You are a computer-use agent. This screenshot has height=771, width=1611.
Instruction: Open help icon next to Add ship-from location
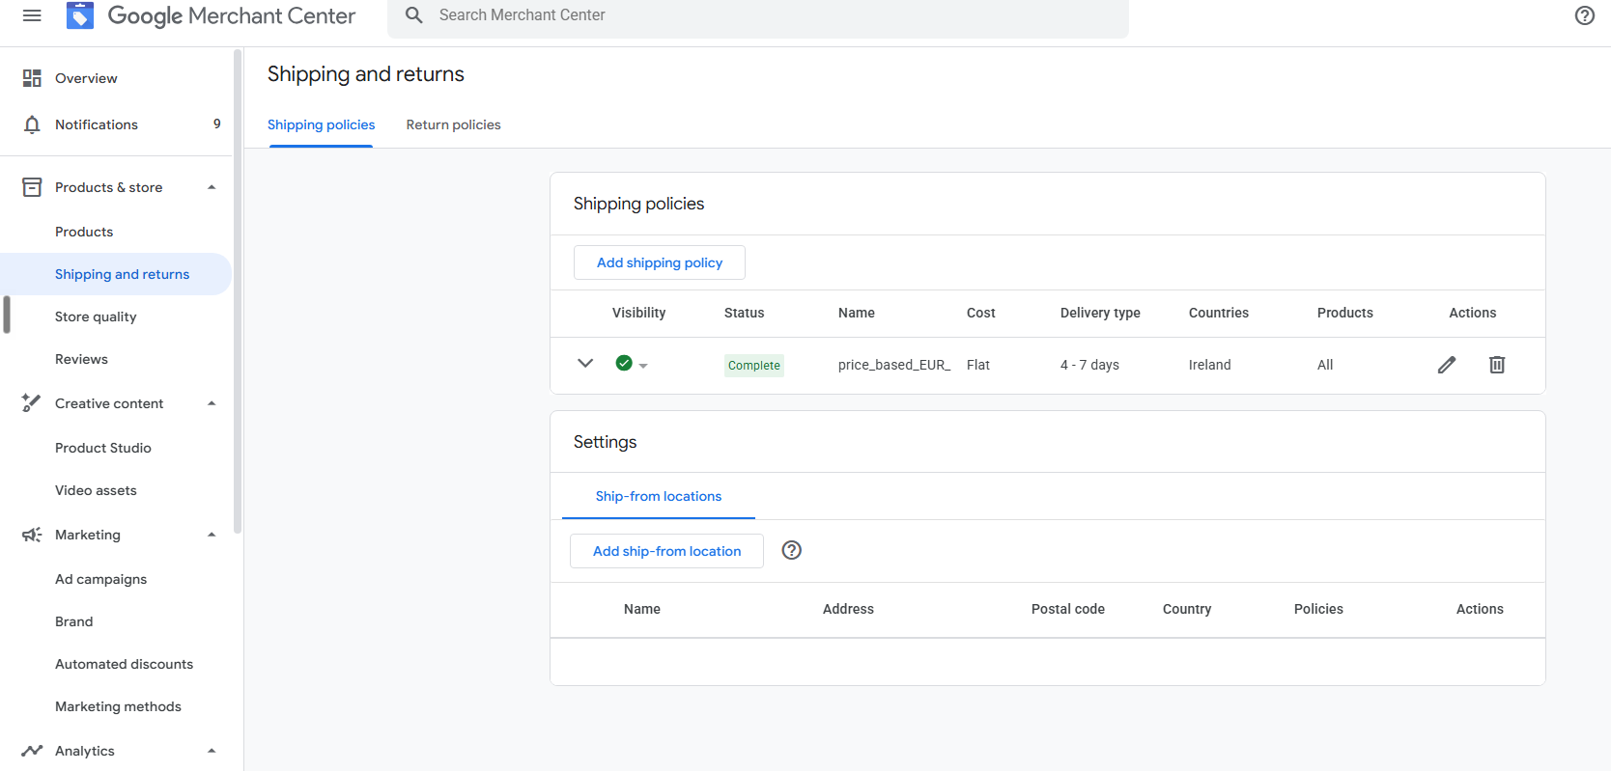pyautogui.click(x=792, y=550)
